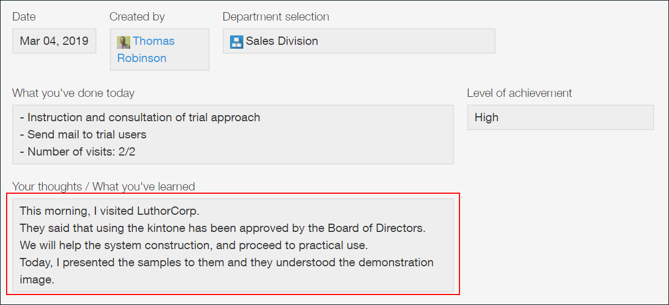Click the Date field label
The width and height of the screenshot is (669, 305).
tap(24, 17)
